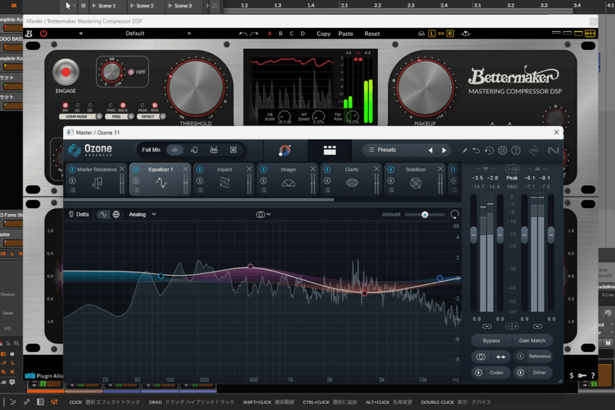Select Bettermaker preset slot A

269,34
